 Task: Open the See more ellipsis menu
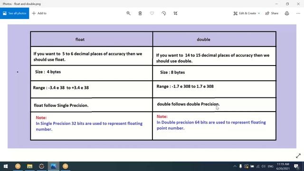click(x=298, y=13)
